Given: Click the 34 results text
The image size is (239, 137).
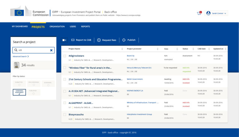Looking at the screenshot, I should pos(28,65).
